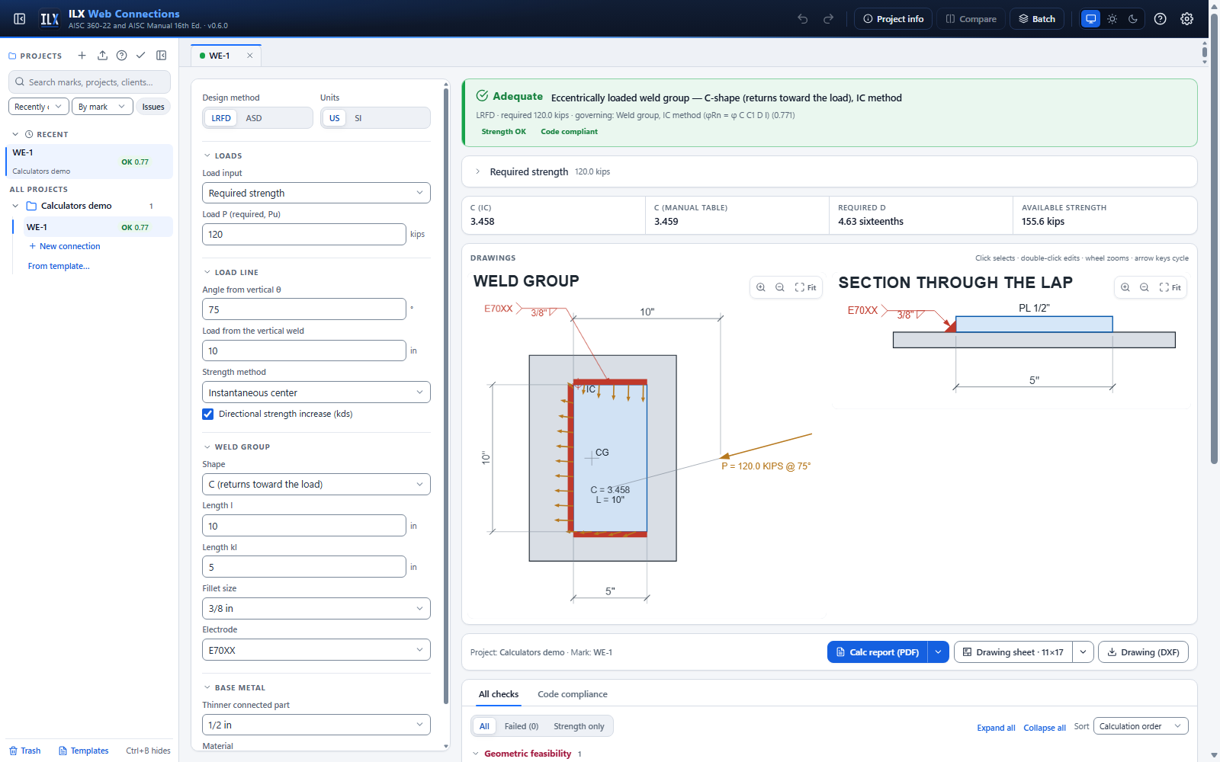Close the WE-1 tab

tap(249, 56)
